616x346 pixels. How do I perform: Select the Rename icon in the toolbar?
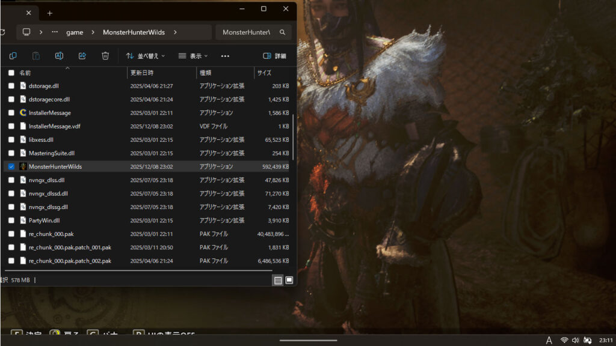click(x=59, y=55)
